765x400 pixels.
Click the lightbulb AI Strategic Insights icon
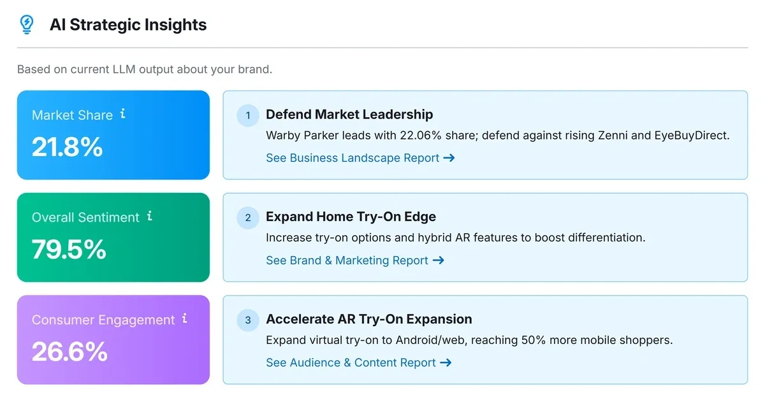pos(27,24)
